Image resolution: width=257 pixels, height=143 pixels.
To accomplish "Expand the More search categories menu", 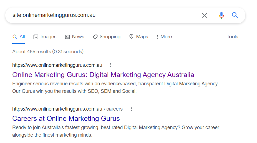I will [164, 37].
